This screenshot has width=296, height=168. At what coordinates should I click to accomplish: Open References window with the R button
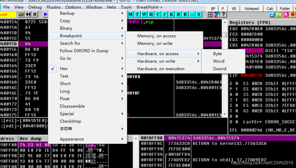185,14
